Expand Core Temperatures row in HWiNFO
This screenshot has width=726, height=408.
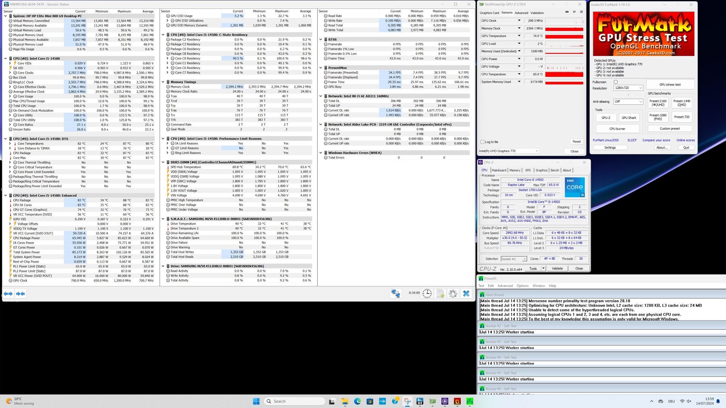[x=10, y=144]
